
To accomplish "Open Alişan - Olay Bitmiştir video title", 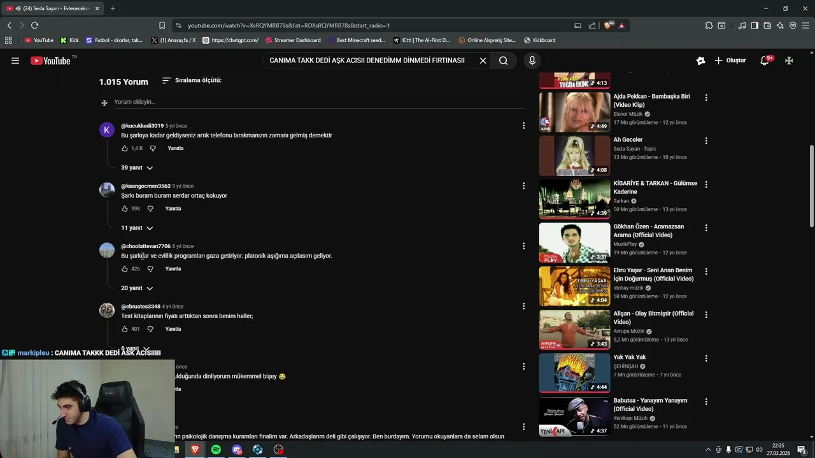I will 653,317.
